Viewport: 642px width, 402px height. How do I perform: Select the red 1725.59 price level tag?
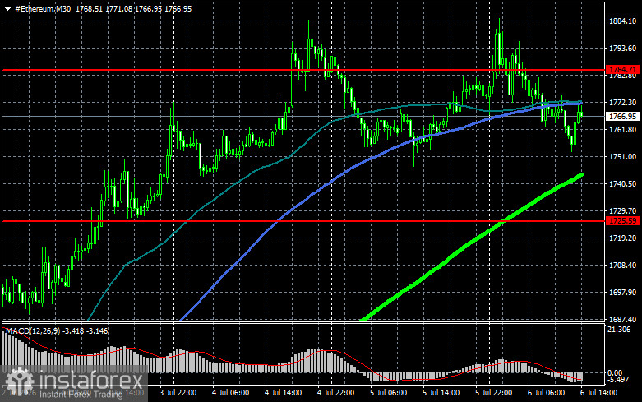coord(622,221)
